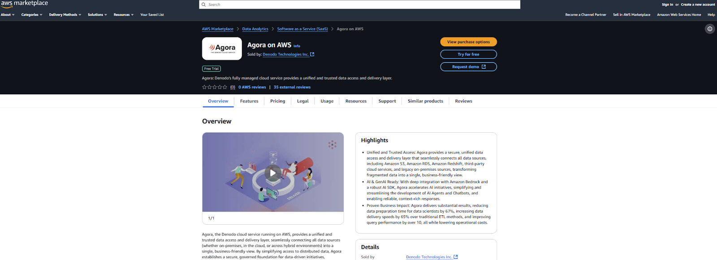Open Become a Channel Partner
The image size is (717, 260).
[586, 15]
